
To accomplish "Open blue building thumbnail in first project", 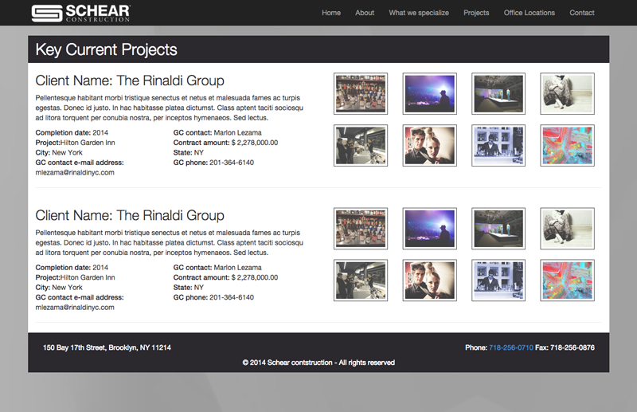I will click(498, 146).
